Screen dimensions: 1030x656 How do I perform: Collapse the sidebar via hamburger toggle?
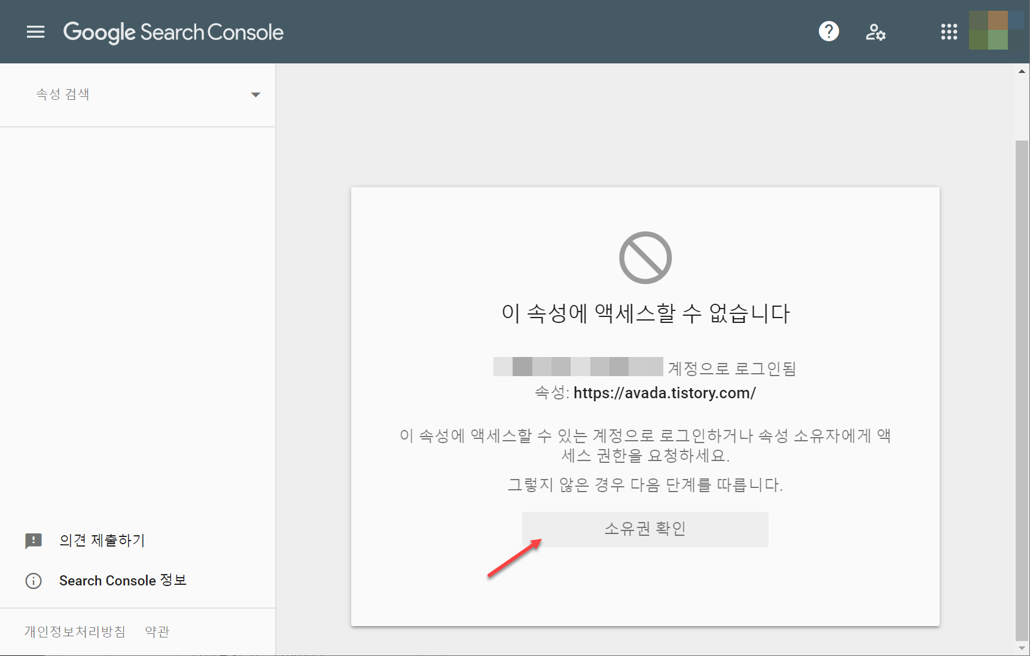[35, 32]
